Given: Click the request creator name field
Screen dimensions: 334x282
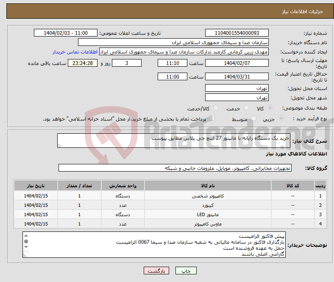Looking at the screenshot, I should click(x=184, y=52).
